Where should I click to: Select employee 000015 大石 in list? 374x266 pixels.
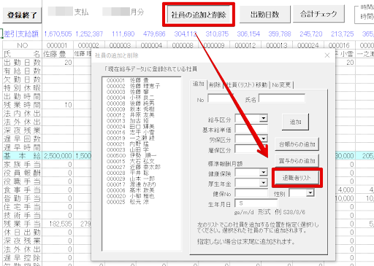click(x=130, y=161)
